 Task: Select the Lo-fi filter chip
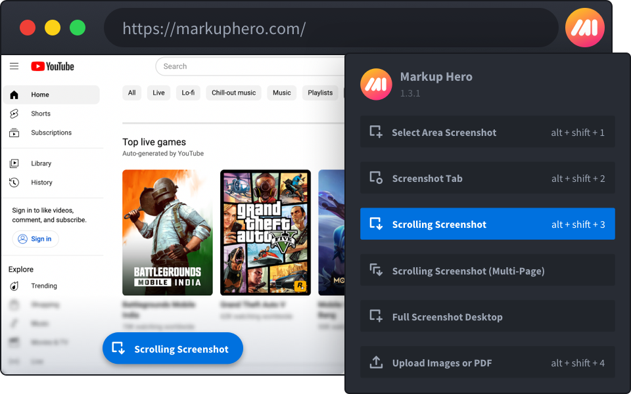coord(188,93)
